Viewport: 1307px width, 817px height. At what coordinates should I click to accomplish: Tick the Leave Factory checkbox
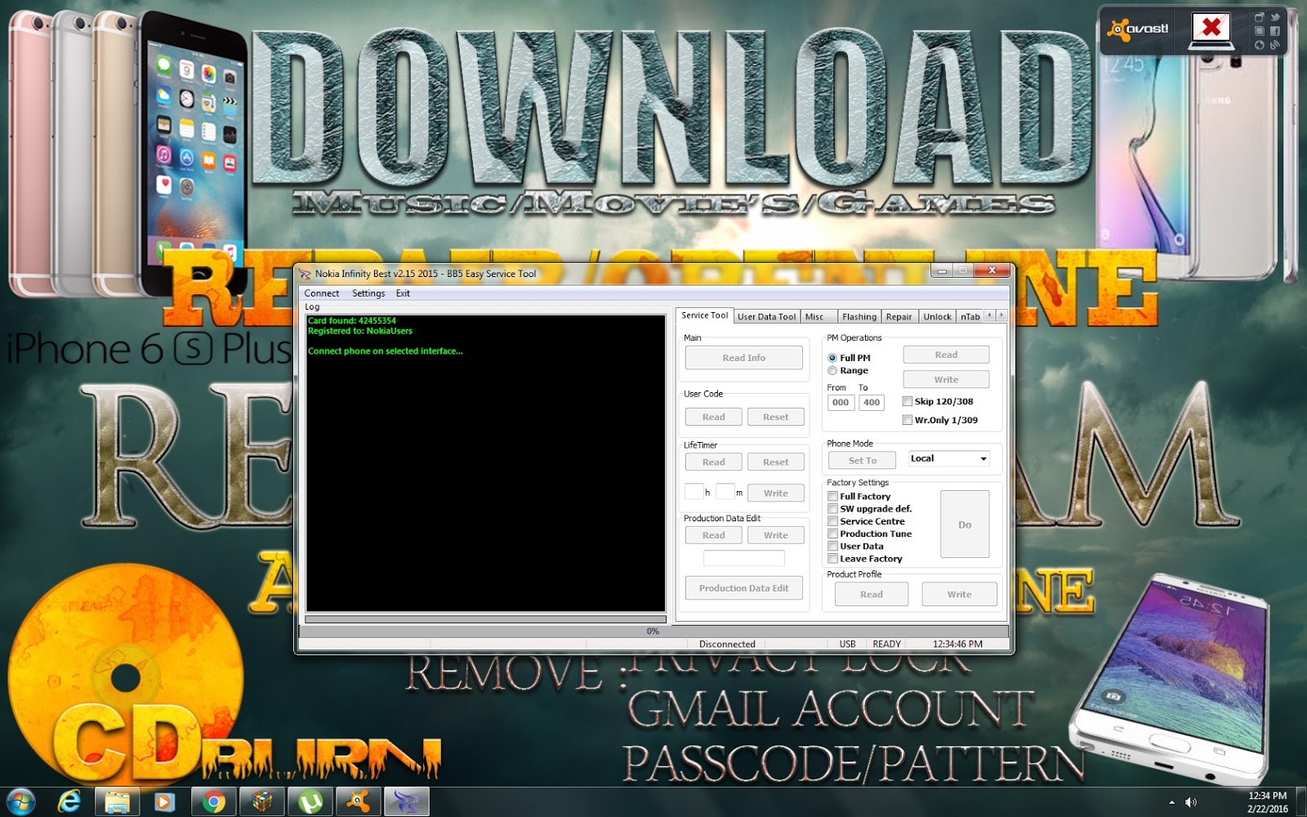pyautogui.click(x=832, y=559)
